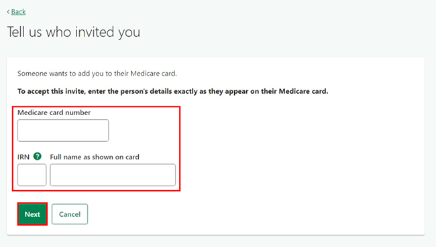Open IRN help tooltip via question mark

(38, 157)
